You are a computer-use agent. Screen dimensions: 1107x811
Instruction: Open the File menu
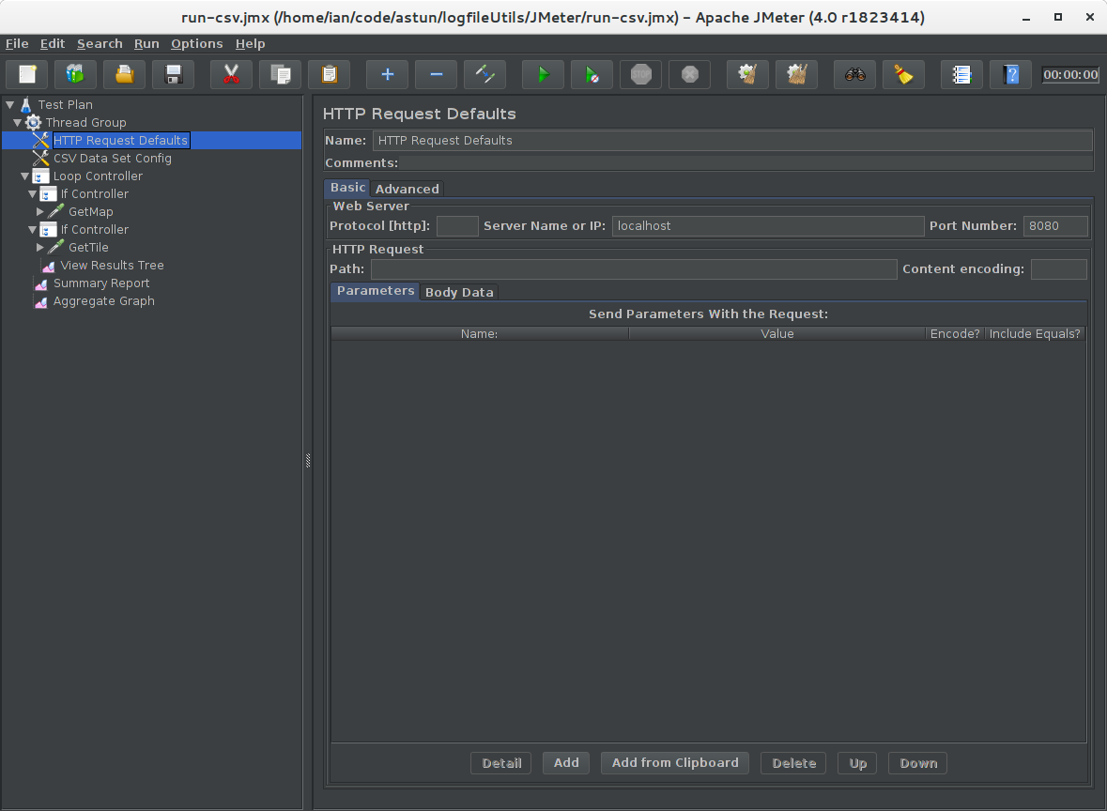point(17,44)
